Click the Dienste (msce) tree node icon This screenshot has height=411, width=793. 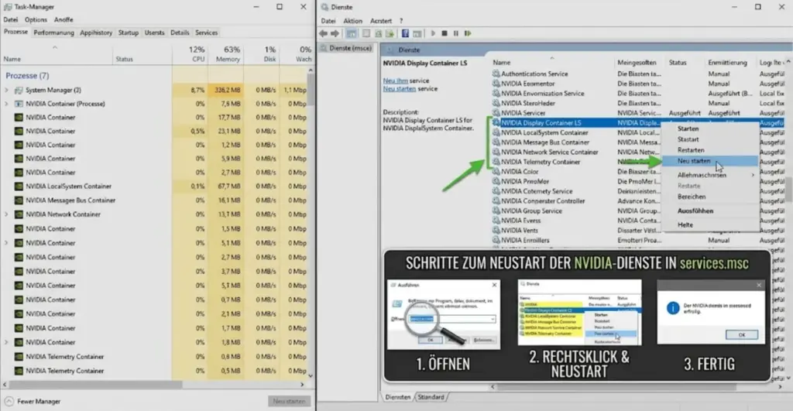pyautogui.click(x=324, y=48)
